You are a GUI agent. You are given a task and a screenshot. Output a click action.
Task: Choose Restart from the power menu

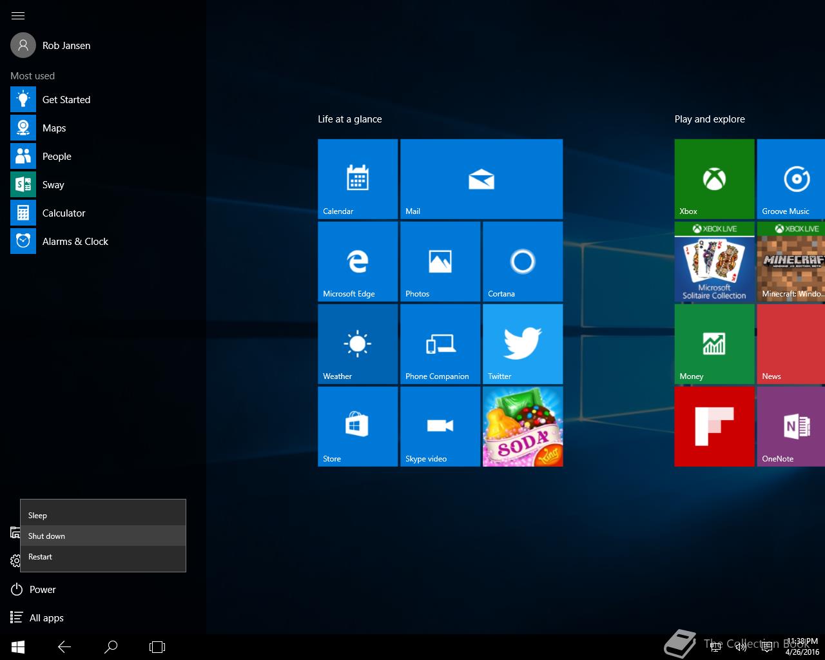[103, 557]
